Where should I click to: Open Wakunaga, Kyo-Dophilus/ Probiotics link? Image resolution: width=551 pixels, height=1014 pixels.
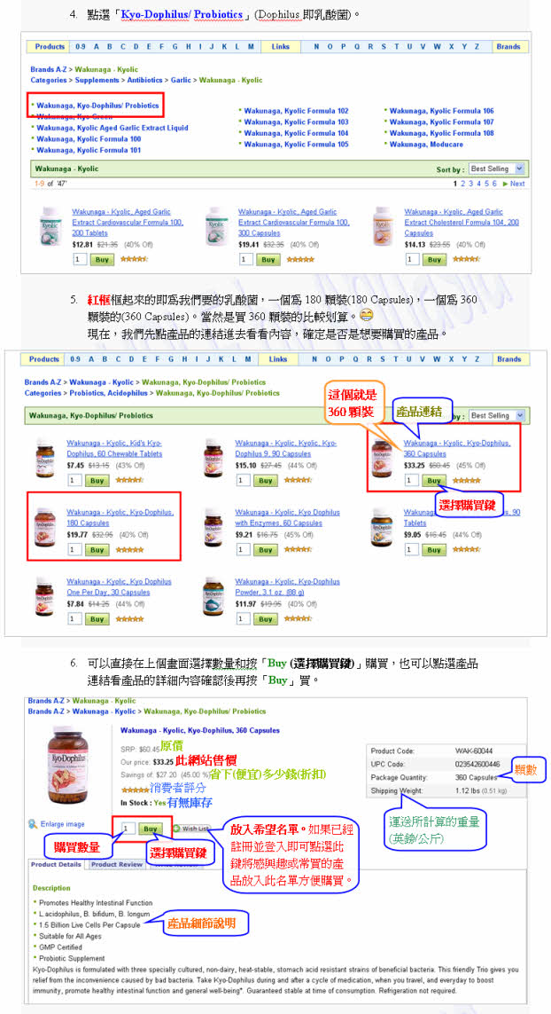tap(97, 106)
